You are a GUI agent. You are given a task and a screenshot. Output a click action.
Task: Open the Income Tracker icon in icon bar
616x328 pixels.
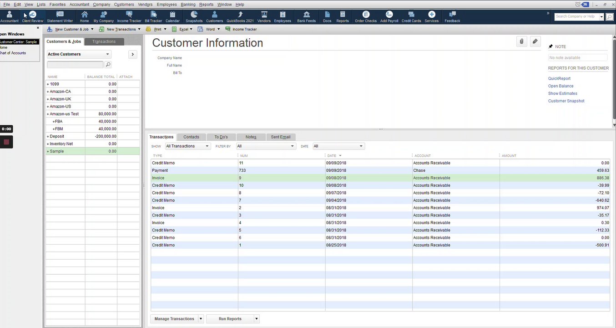click(x=129, y=17)
